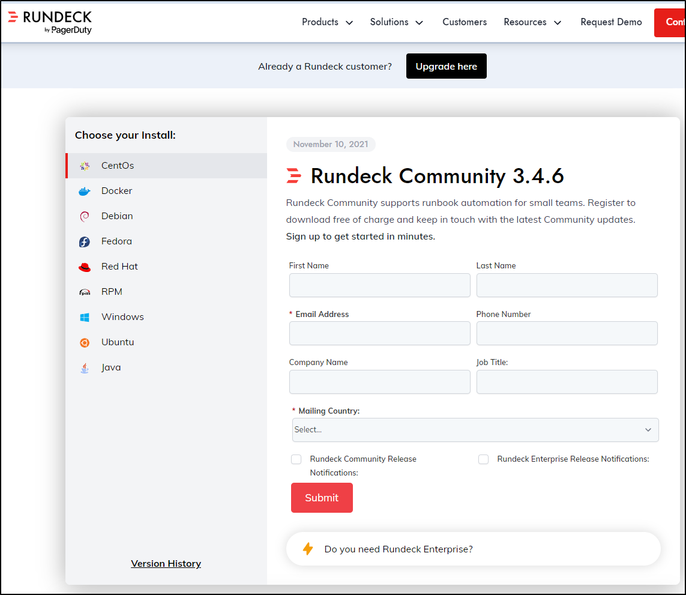Focus the Phone Number input field
The image size is (686, 595).
tap(567, 333)
